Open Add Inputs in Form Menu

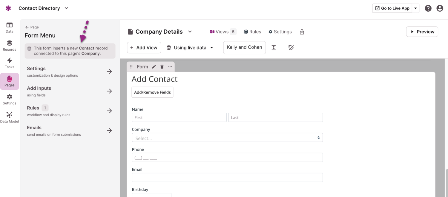(70, 91)
